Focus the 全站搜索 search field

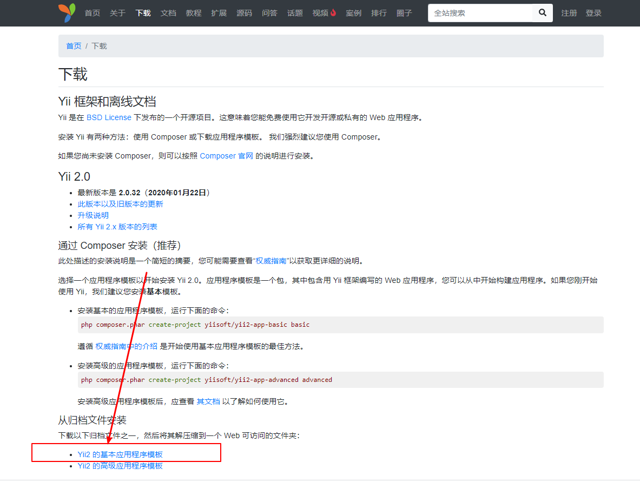(x=480, y=13)
